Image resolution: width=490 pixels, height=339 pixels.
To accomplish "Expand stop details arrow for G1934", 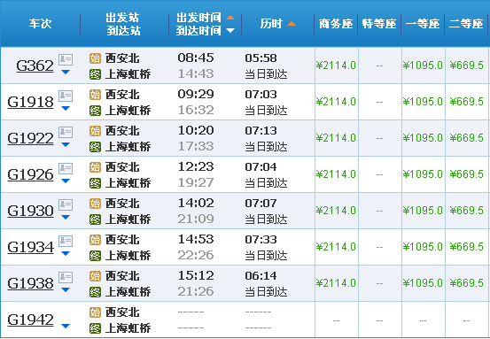I will tap(66, 253).
